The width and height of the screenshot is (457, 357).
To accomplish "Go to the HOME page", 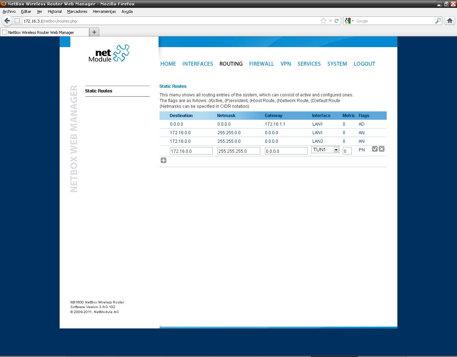I will click(x=168, y=64).
